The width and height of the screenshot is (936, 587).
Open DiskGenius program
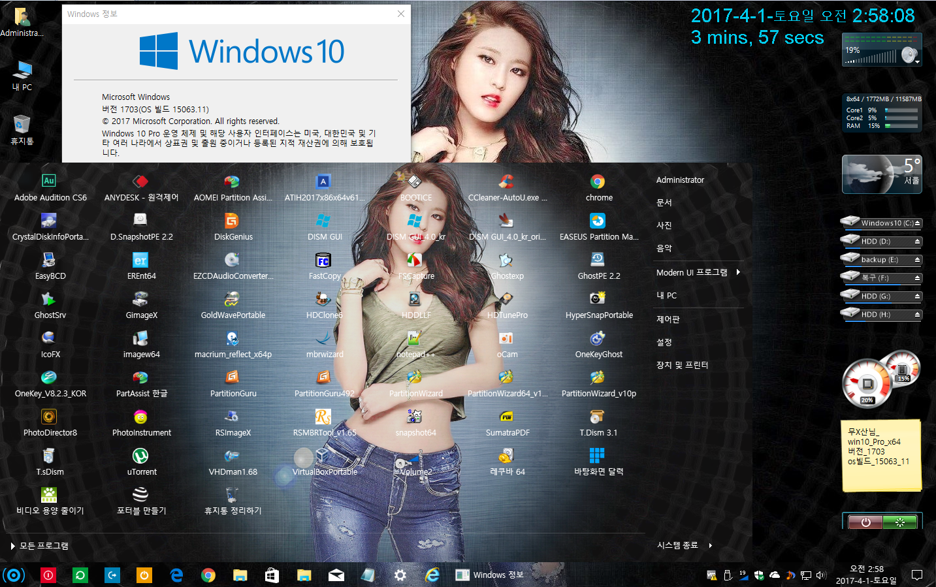[x=233, y=227]
